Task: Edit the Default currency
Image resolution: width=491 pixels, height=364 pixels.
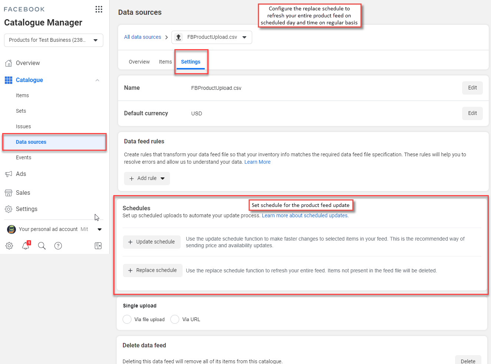Action: [x=472, y=113]
